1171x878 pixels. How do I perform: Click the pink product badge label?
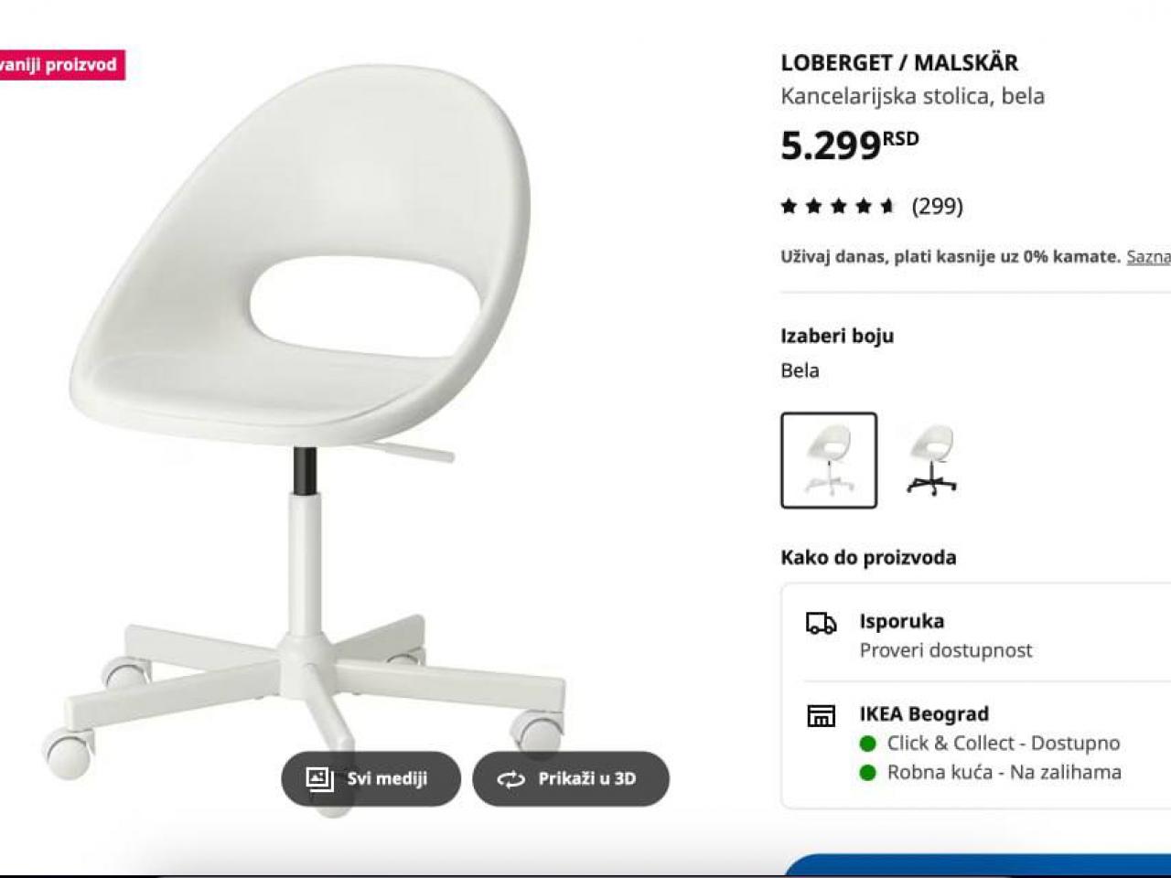pyautogui.click(x=61, y=65)
